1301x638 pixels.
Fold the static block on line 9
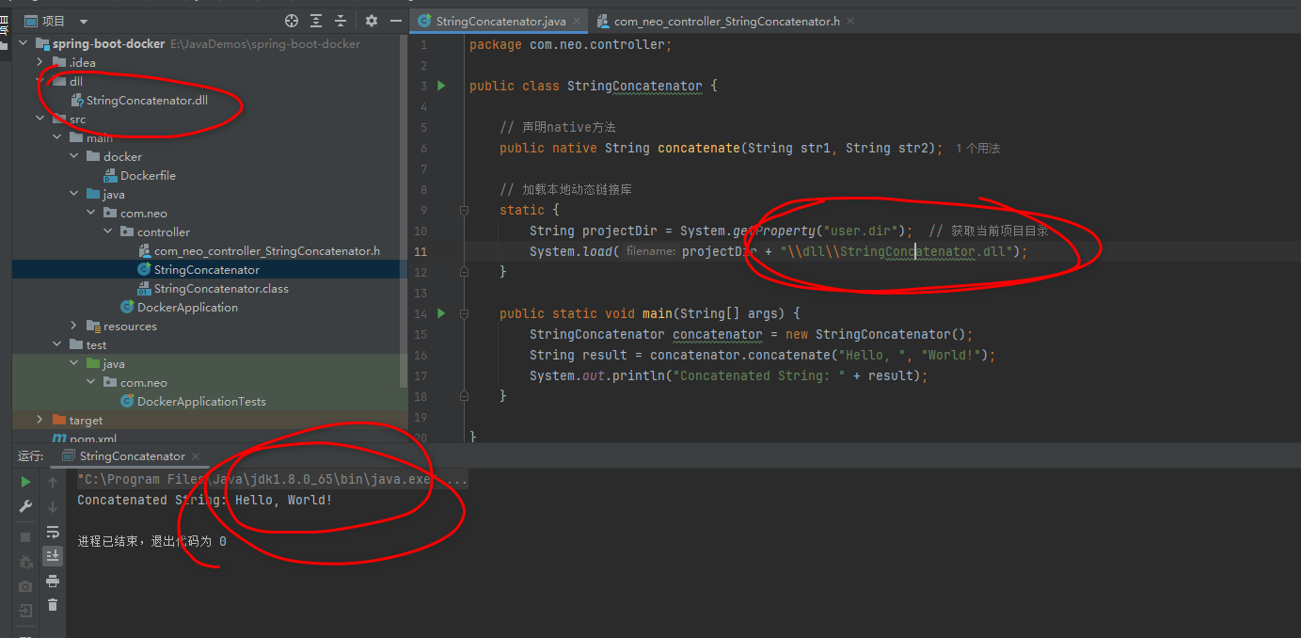[x=464, y=210]
